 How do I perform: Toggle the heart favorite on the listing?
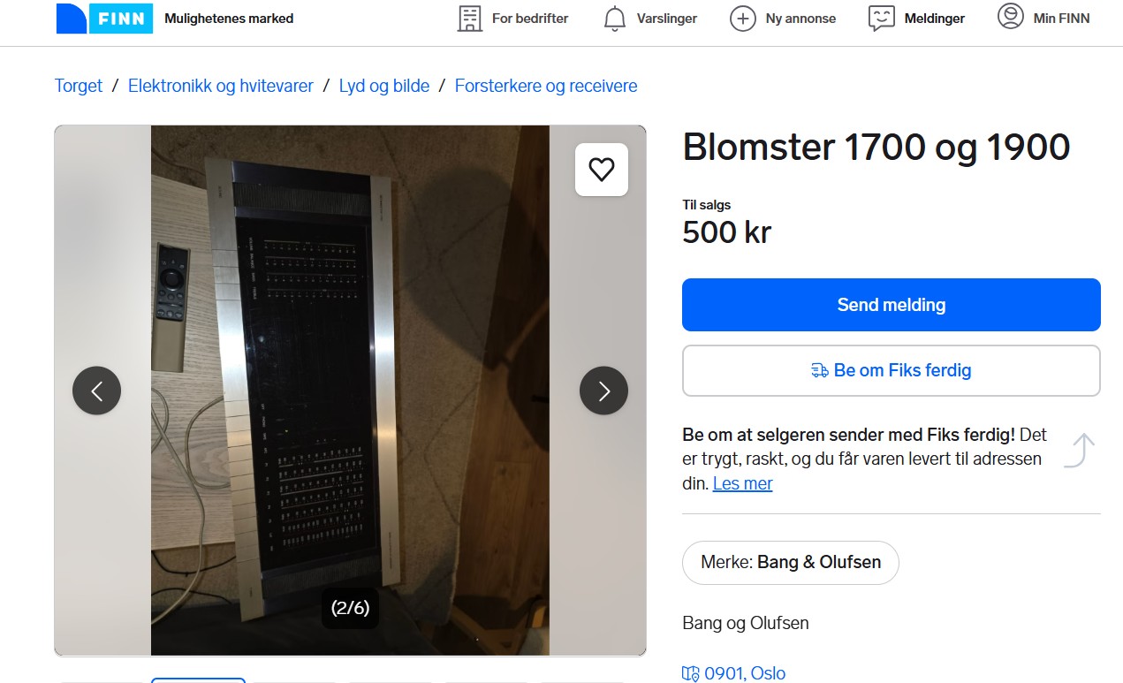point(602,170)
